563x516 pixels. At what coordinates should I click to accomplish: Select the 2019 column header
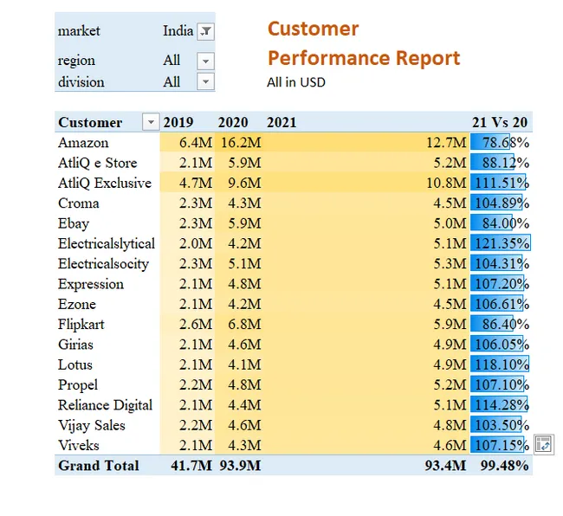(178, 122)
